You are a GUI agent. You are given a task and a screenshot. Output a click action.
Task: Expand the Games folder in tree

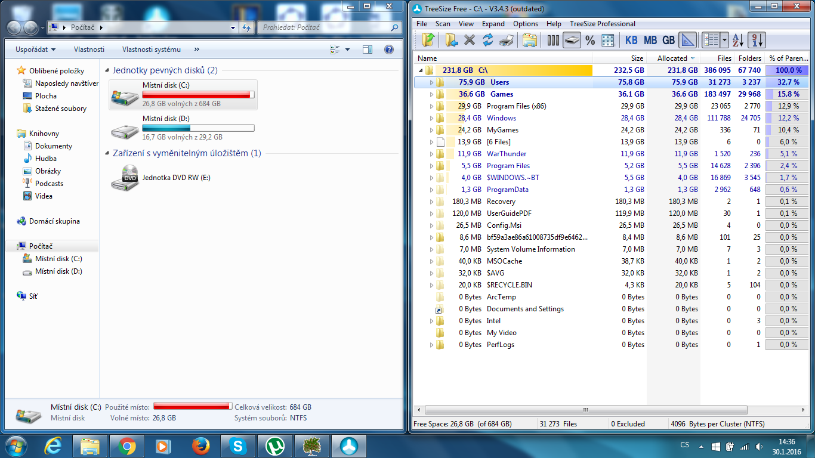(431, 94)
